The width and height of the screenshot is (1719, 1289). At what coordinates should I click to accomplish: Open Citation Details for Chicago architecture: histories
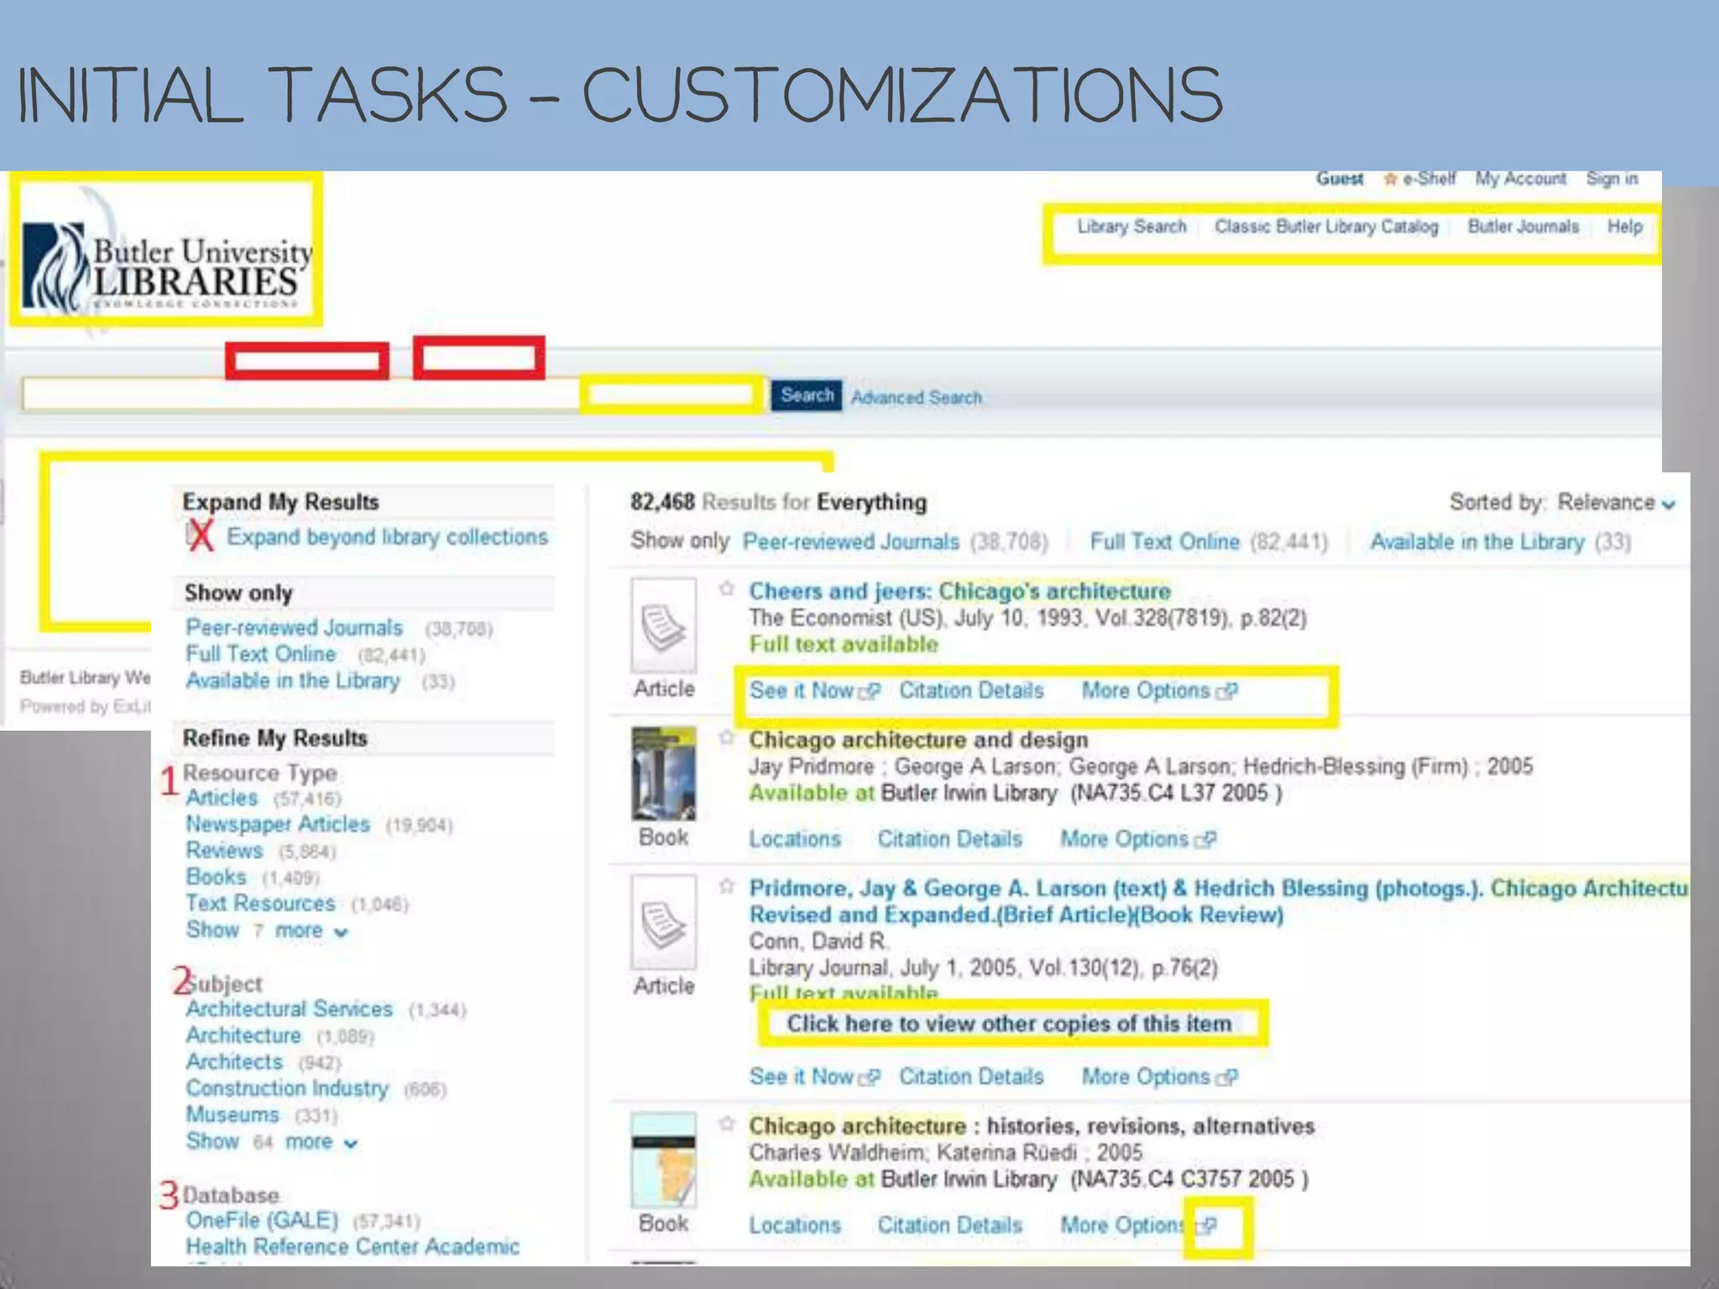tap(949, 1225)
